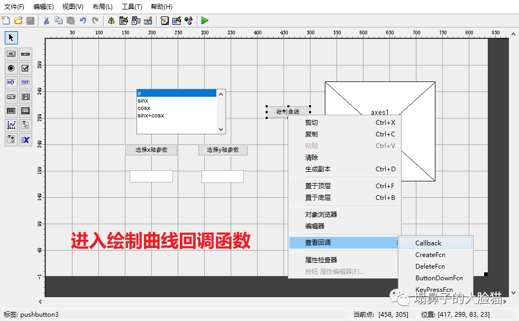Choose 置于顶层 in the context menu
The width and height of the screenshot is (519, 321).
pyautogui.click(x=344, y=186)
